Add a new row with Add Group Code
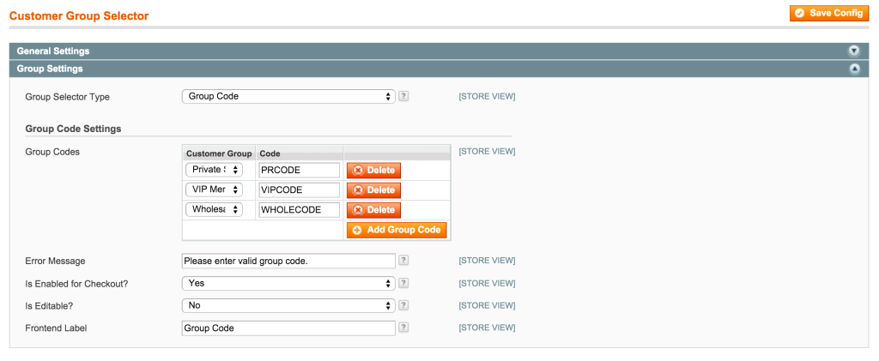 (397, 230)
